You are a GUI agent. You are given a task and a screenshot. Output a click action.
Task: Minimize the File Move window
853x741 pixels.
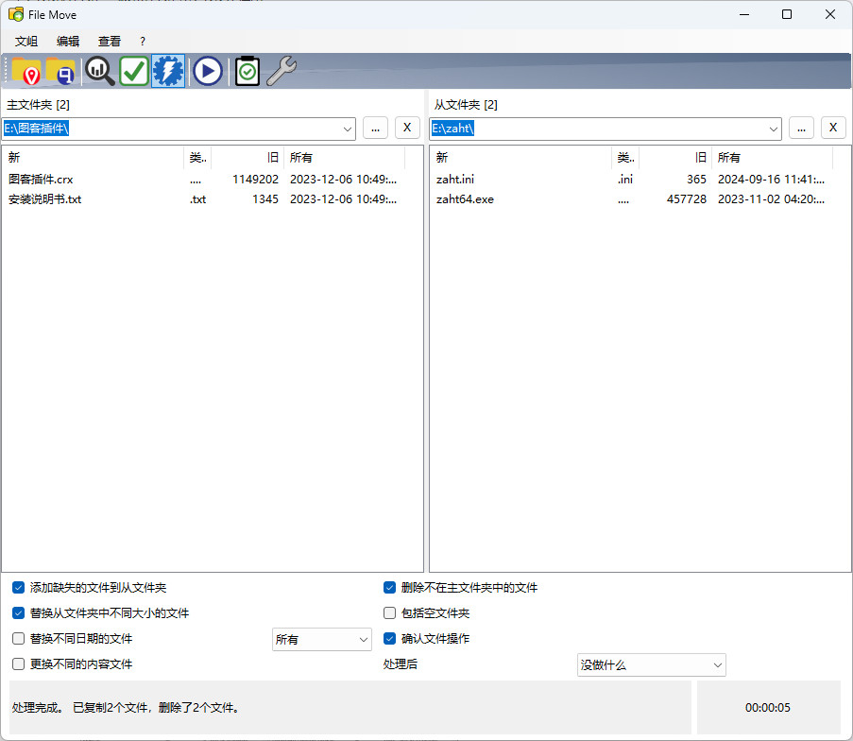pos(744,14)
